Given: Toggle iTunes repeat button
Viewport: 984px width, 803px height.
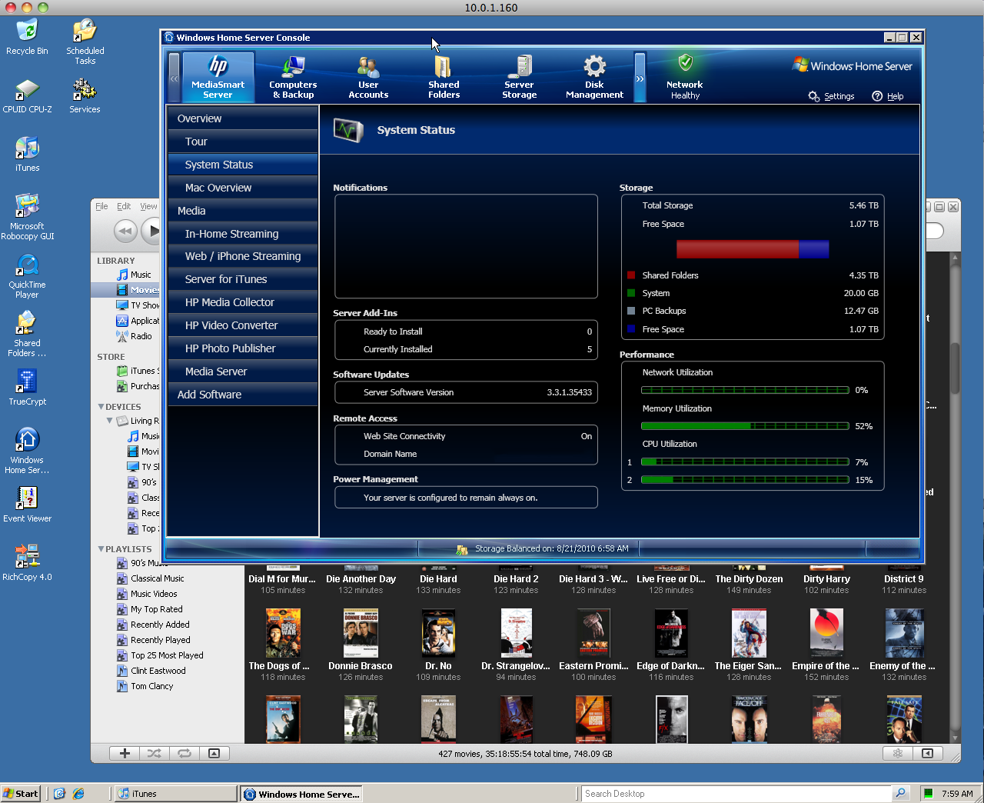Looking at the screenshot, I should (x=184, y=754).
